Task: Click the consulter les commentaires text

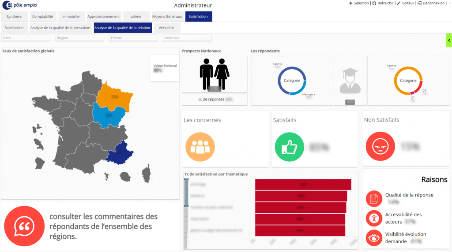Action: [x=103, y=226]
